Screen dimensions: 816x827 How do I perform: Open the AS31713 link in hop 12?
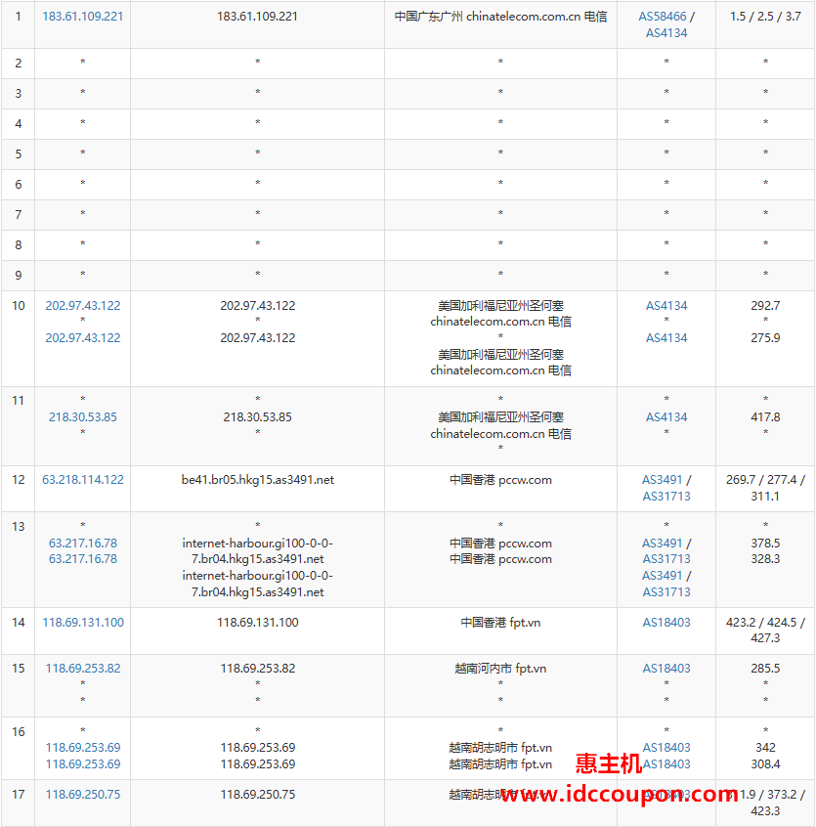tap(666, 497)
